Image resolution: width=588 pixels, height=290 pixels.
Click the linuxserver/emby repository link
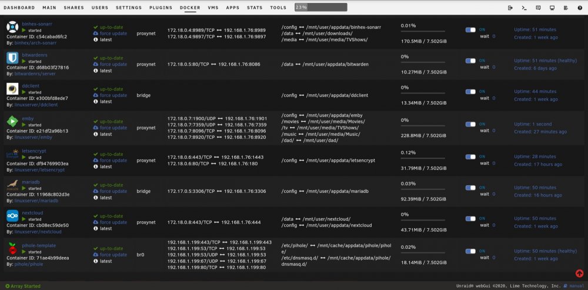[34, 137]
